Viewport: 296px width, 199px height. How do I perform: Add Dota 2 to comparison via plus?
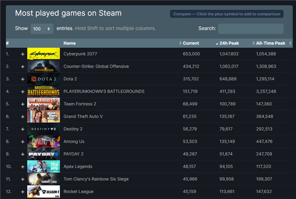23,79
